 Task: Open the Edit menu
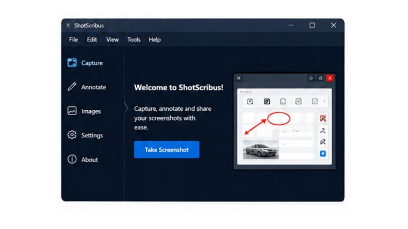tap(92, 39)
